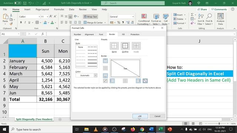Switch to the Protection tab
Screen dimensions: 237x133
[x=135, y=34]
